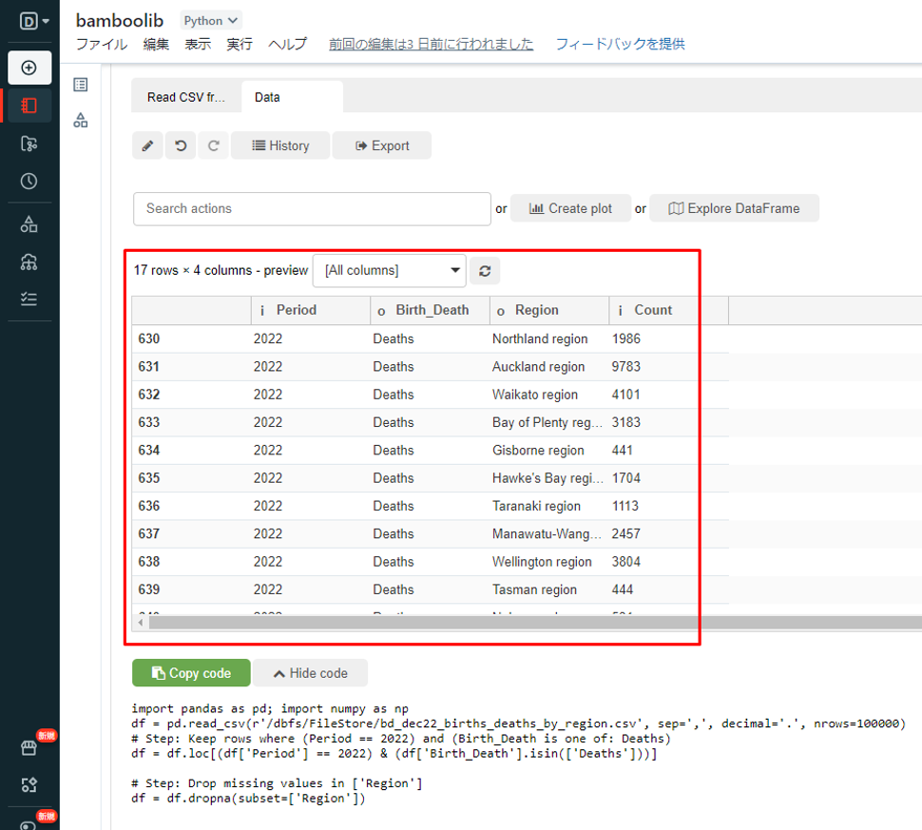Viewport: 922px width, 830px height.
Task: Refresh the dataframe preview with reload icon
Action: [x=485, y=271]
